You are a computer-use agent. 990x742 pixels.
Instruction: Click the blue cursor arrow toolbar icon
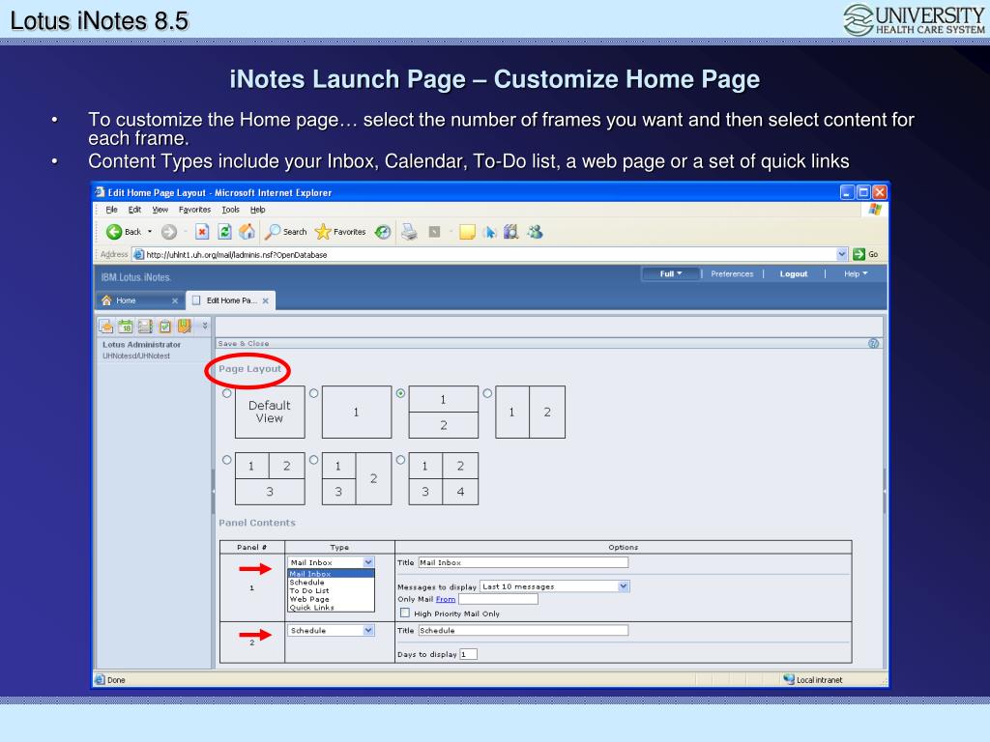[489, 232]
